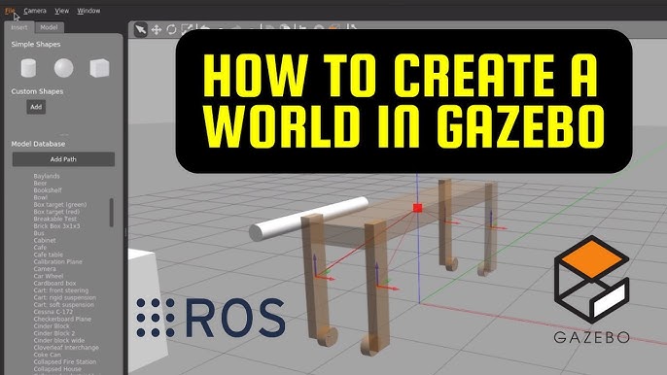Image resolution: width=667 pixels, height=375 pixels.
Task: Select "Calibration Plane" in the model list
Action: click(x=58, y=262)
